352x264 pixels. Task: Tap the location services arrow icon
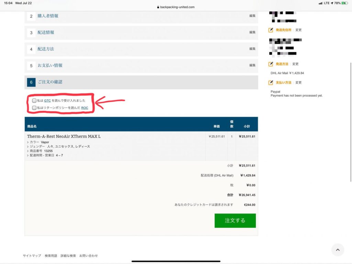point(332,3)
